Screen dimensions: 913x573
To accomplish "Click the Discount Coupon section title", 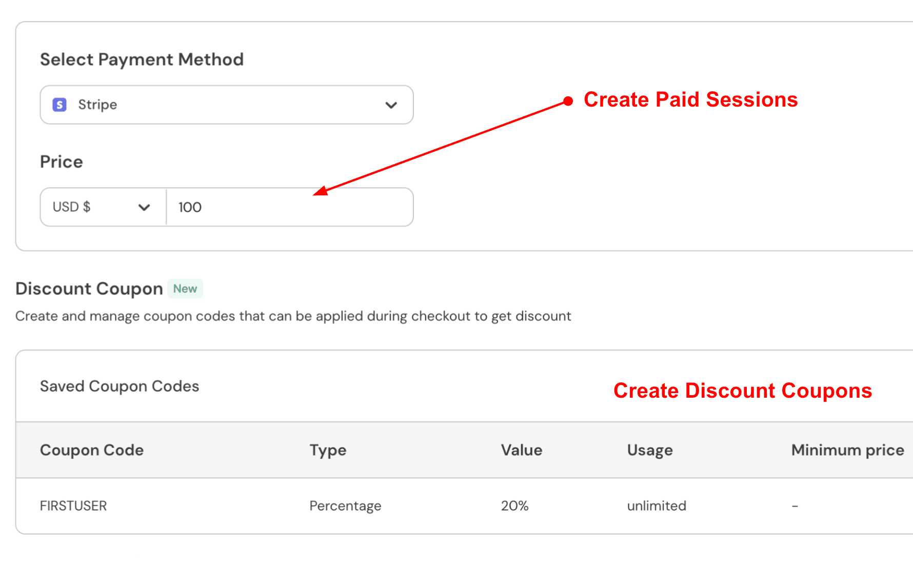I will (89, 289).
